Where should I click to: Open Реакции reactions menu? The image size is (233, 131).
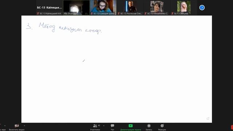coord(162,127)
